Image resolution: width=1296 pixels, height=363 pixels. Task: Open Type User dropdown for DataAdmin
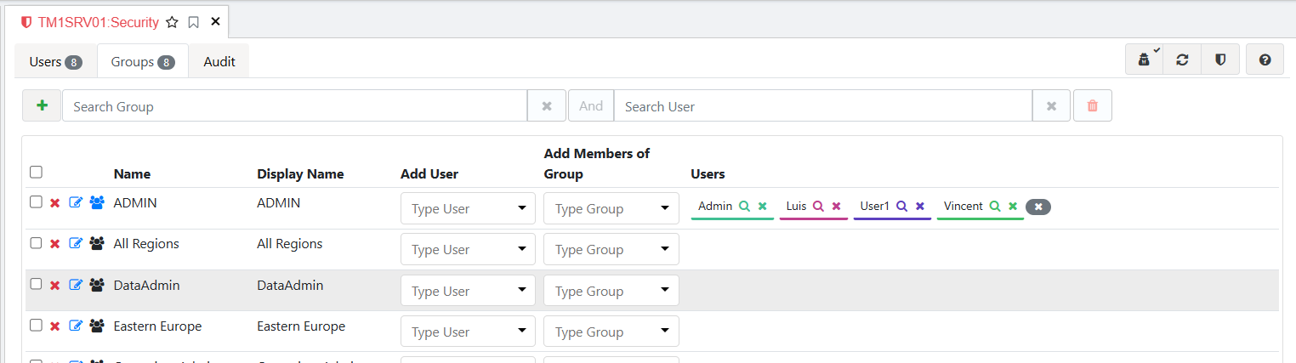(468, 291)
